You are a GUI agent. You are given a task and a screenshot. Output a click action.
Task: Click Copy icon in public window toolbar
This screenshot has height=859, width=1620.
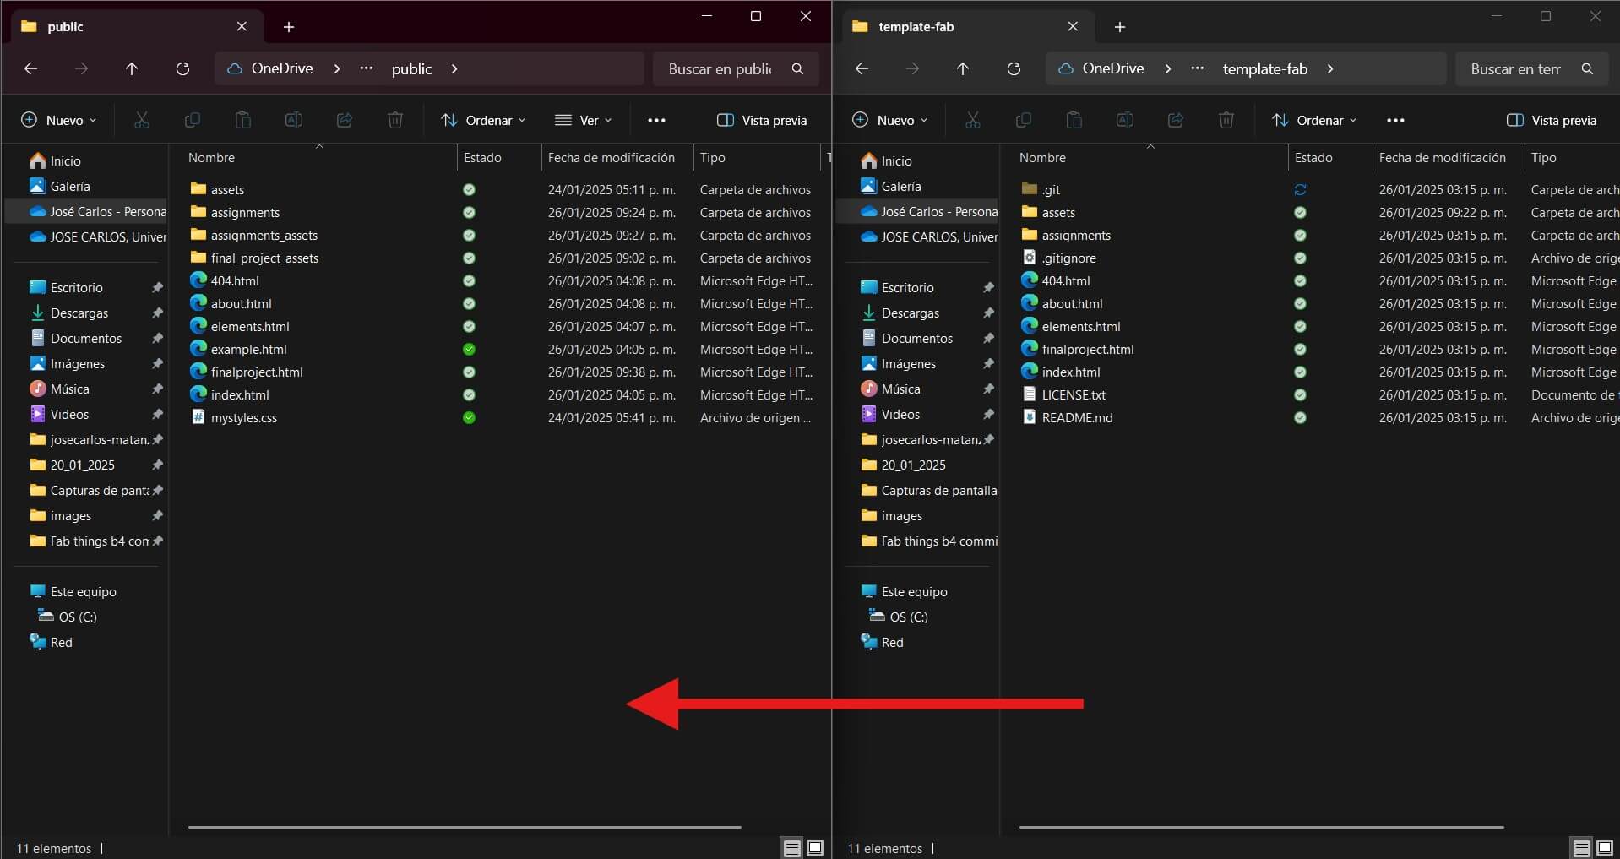tap(193, 120)
